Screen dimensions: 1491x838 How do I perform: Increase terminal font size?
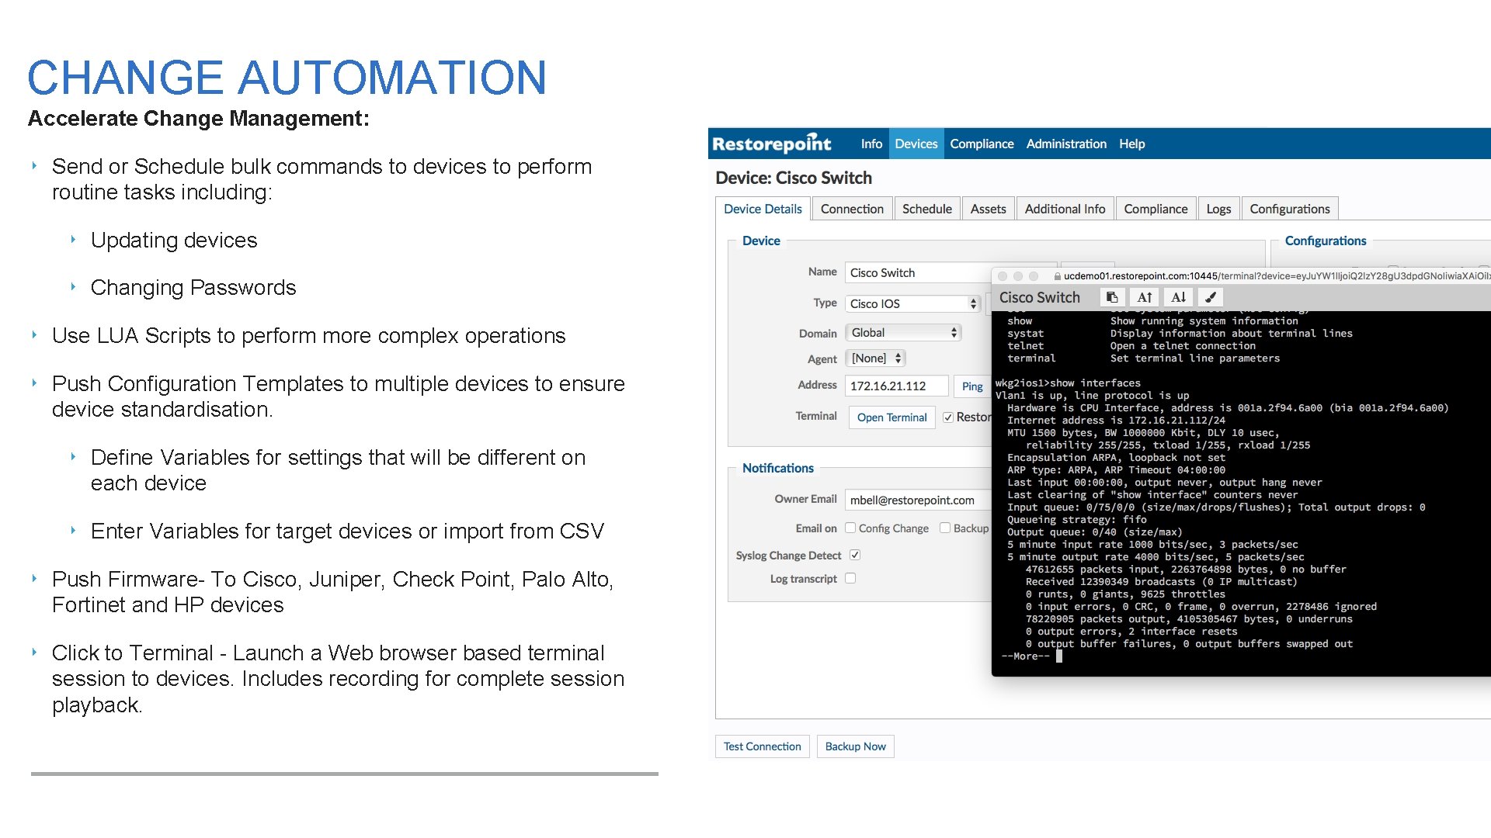click(1145, 297)
